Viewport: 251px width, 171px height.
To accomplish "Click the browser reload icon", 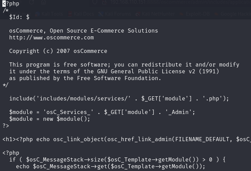I will pyautogui.click(x=32, y=2).
